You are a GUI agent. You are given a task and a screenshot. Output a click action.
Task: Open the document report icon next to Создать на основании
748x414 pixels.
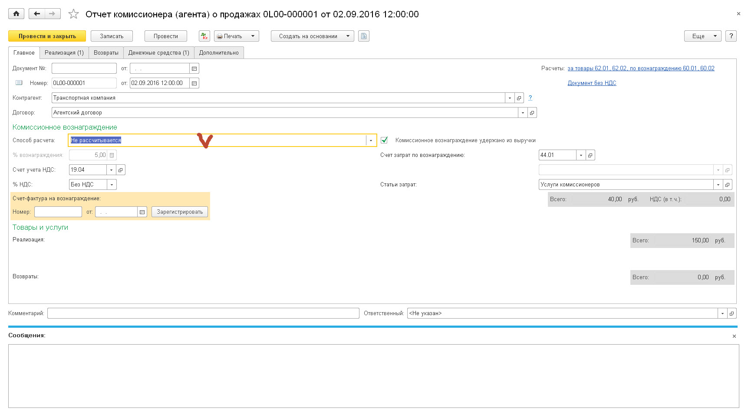364,36
